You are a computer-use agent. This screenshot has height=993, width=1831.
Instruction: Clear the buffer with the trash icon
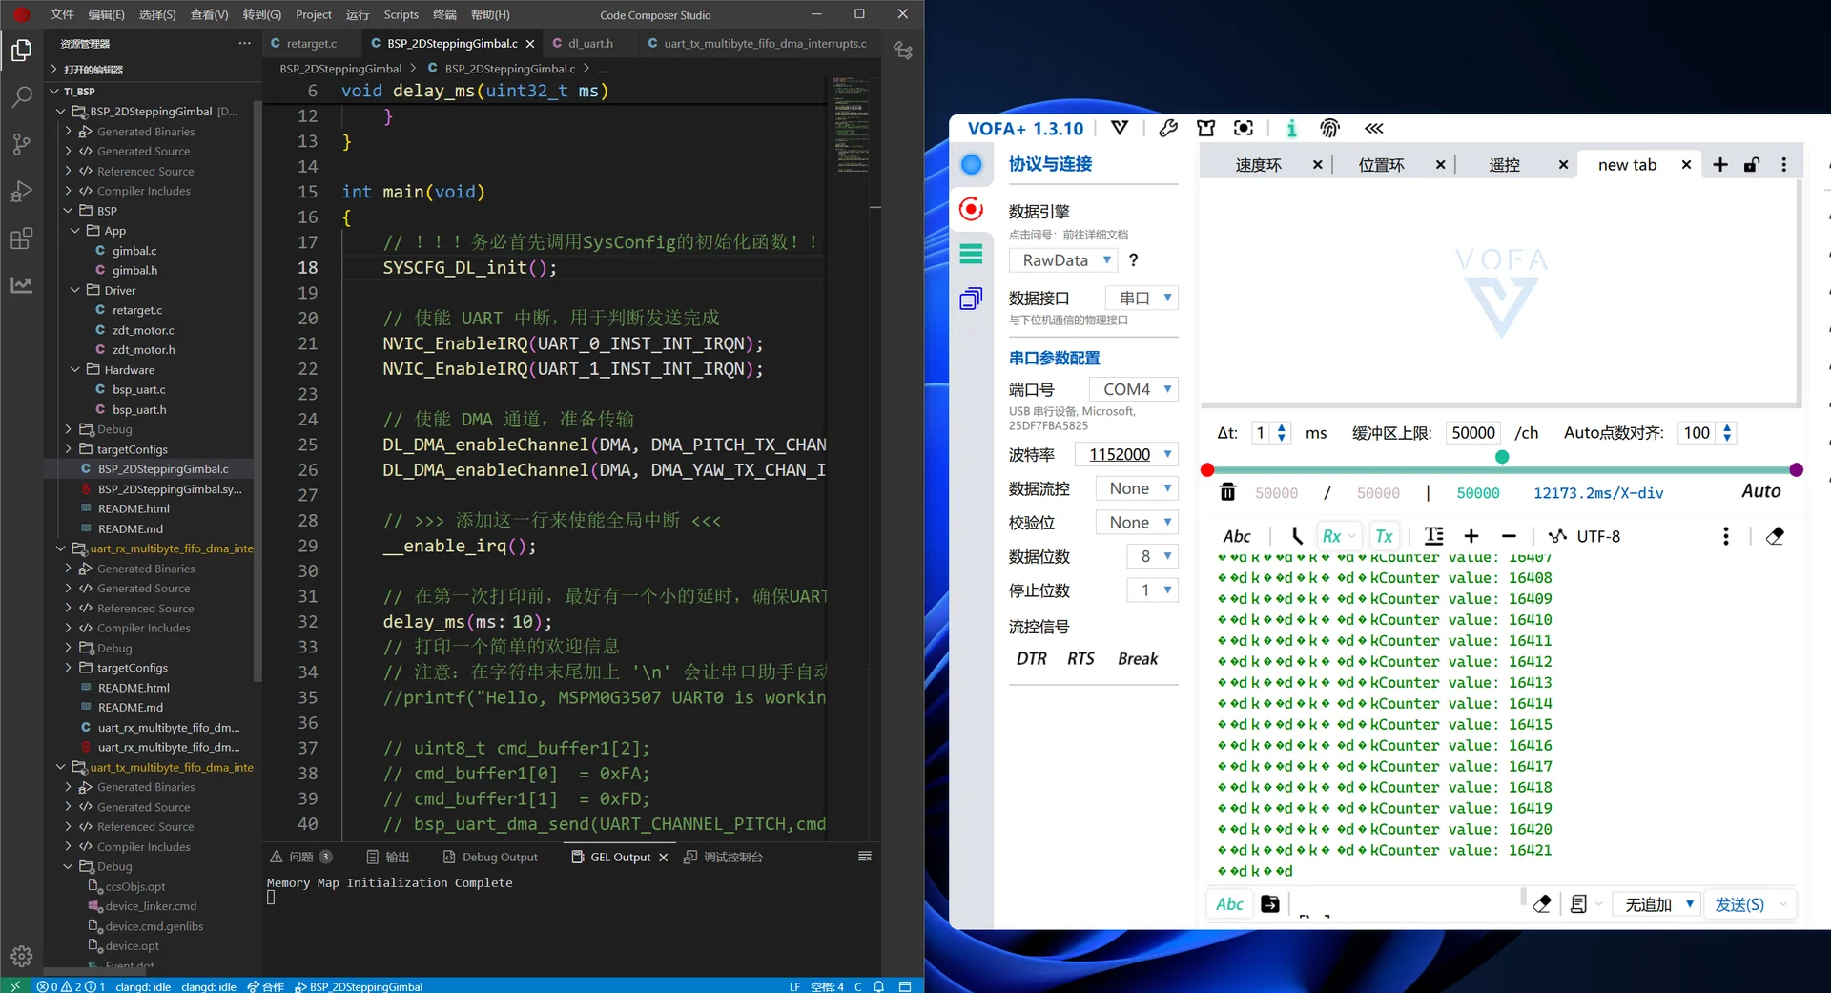point(1227,492)
